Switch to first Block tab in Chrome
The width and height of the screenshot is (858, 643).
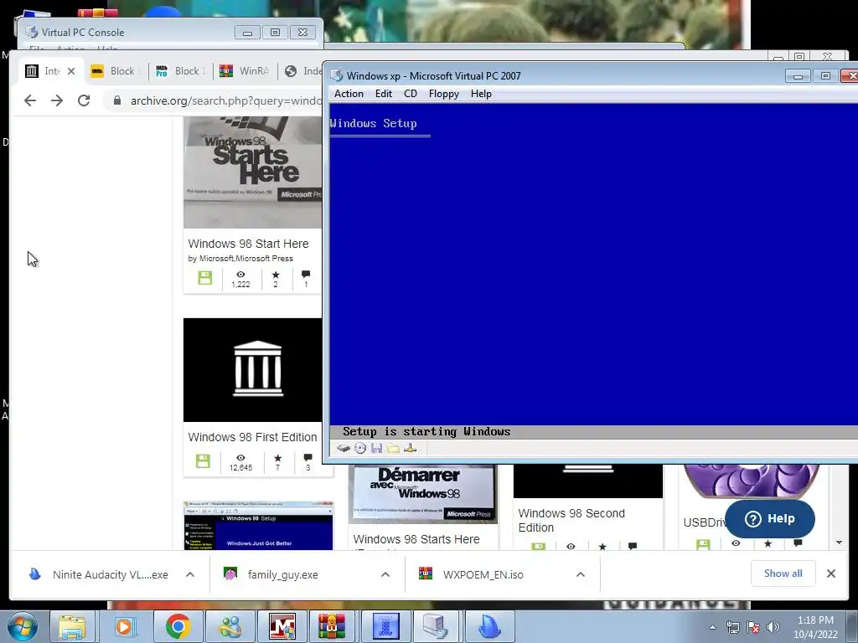(116, 71)
